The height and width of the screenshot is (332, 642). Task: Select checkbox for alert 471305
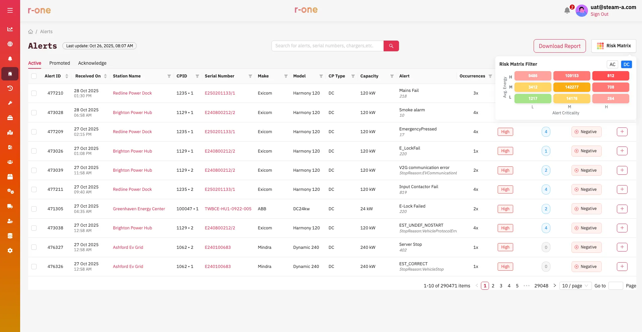click(x=34, y=209)
